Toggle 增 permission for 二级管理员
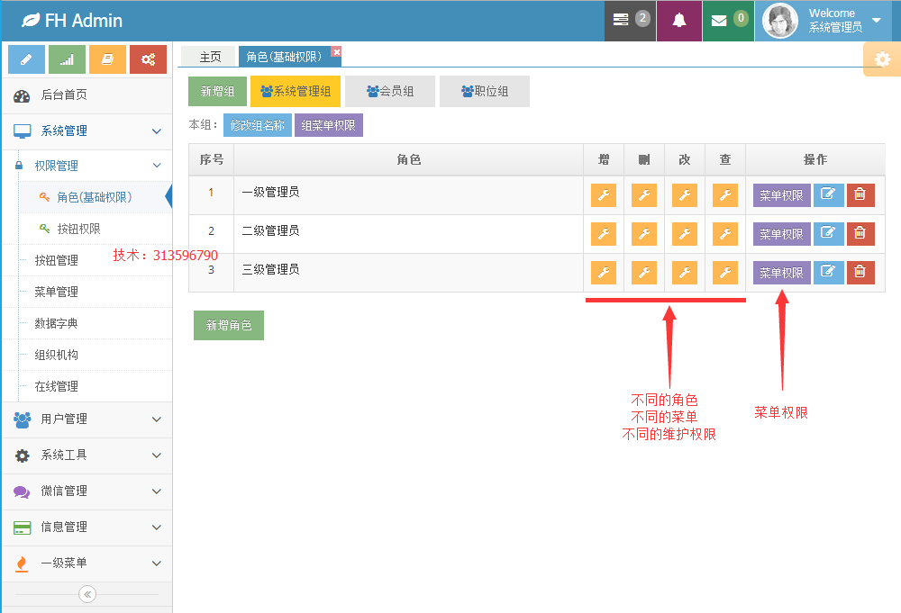The image size is (901, 613). tap(604, 234)
